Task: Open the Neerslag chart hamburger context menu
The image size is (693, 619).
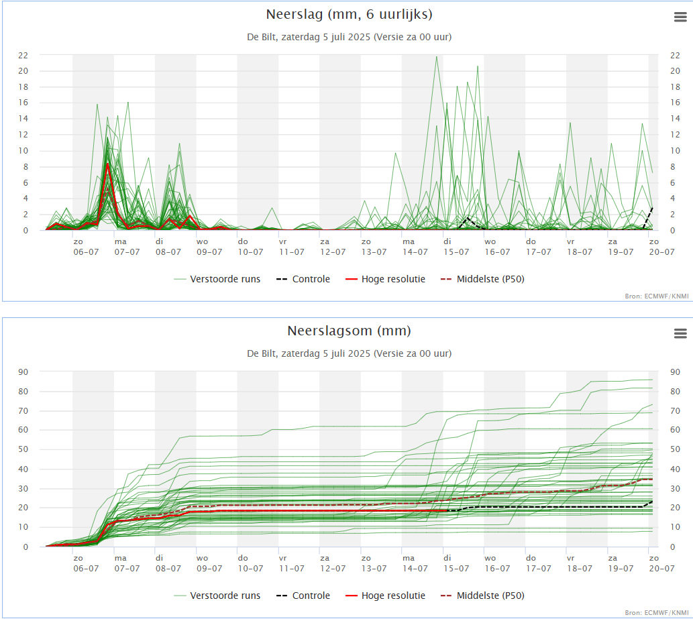Action: pos(680,17)
